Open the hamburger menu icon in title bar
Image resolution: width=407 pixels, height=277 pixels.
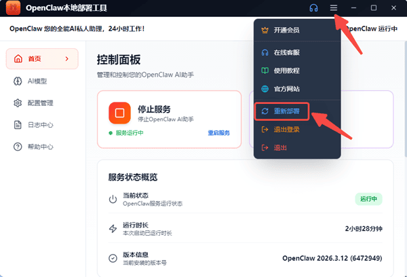click(x=333, y=7)
